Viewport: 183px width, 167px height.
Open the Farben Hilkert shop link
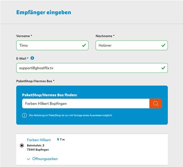tap(39, 140)
